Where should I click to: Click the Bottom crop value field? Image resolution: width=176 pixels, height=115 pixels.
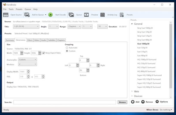pyautogui.click(x=83, y=70)
